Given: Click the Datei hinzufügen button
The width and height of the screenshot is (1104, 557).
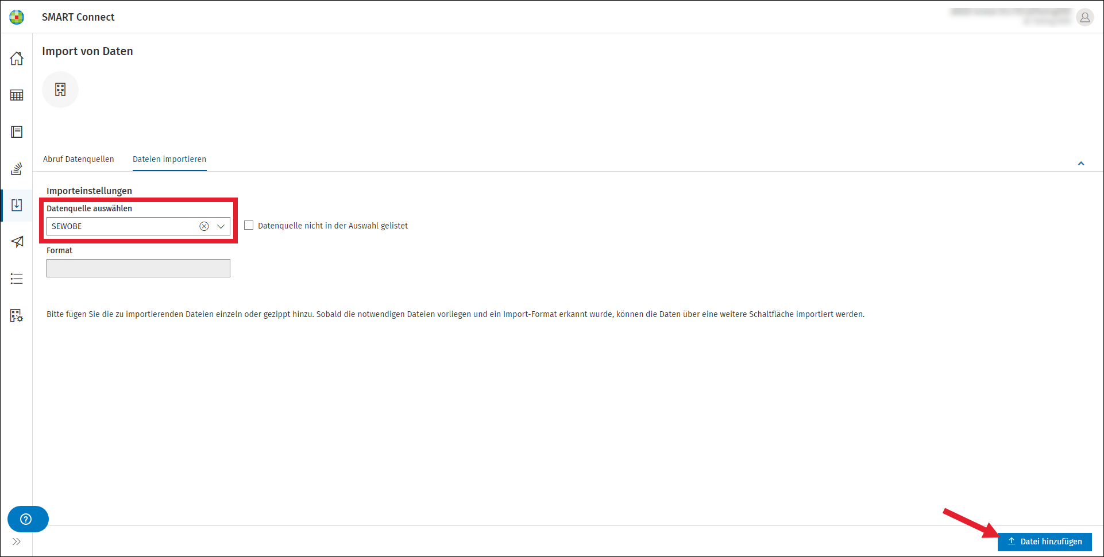Looking at the screenshot, I should click(1045, 541).
